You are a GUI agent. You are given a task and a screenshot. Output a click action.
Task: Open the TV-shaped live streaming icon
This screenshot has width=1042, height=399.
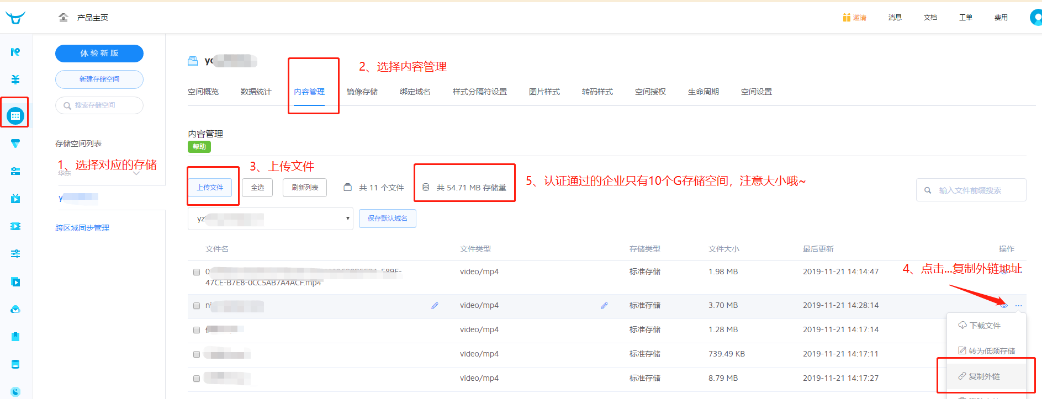pyautogui.click(x=15, y=199)
